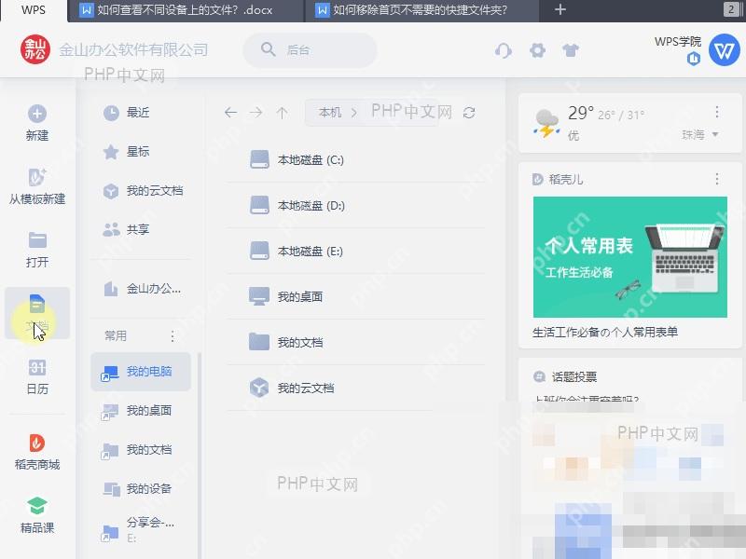Open 本地磁盘 (C:) drive
746x559 pixels.
(354, 159)
